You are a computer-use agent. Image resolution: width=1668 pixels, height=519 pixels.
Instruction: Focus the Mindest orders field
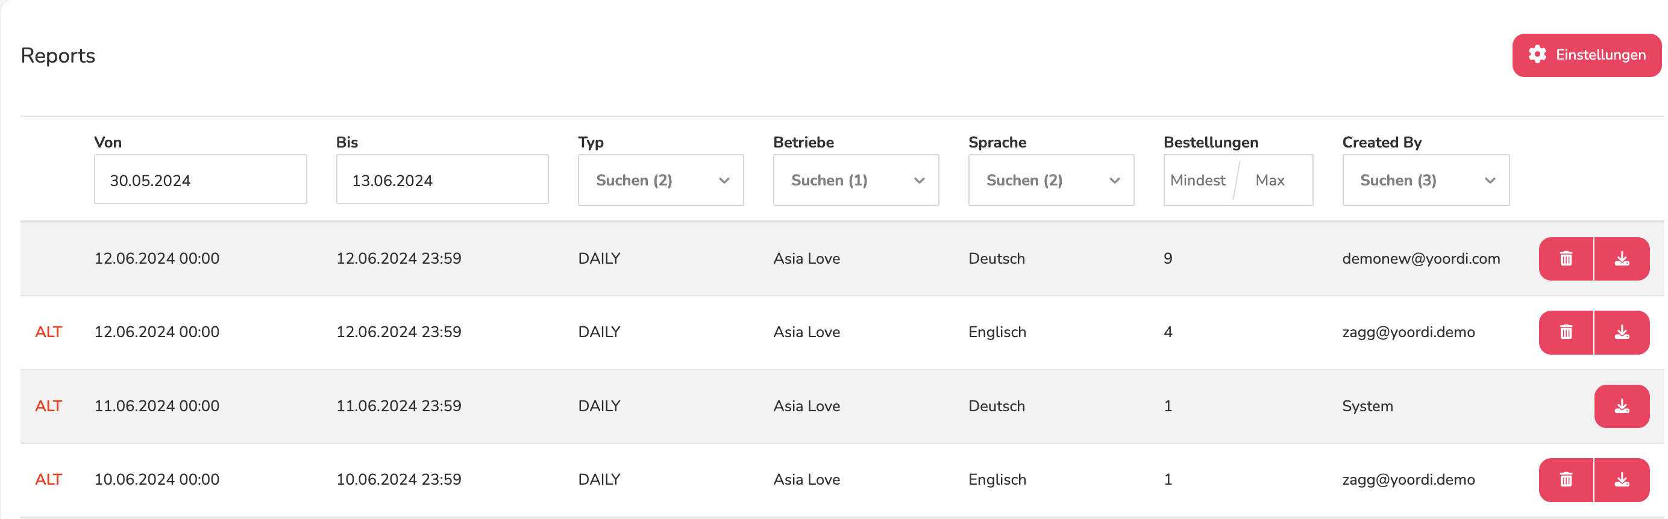pos(1199,181)
